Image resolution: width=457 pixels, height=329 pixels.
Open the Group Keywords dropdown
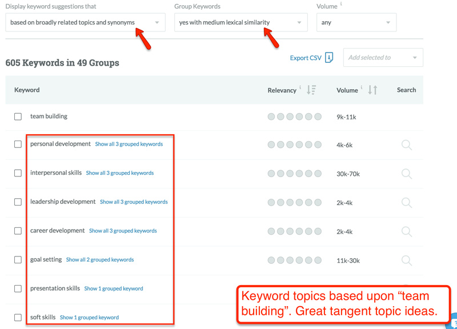[237, 22]
